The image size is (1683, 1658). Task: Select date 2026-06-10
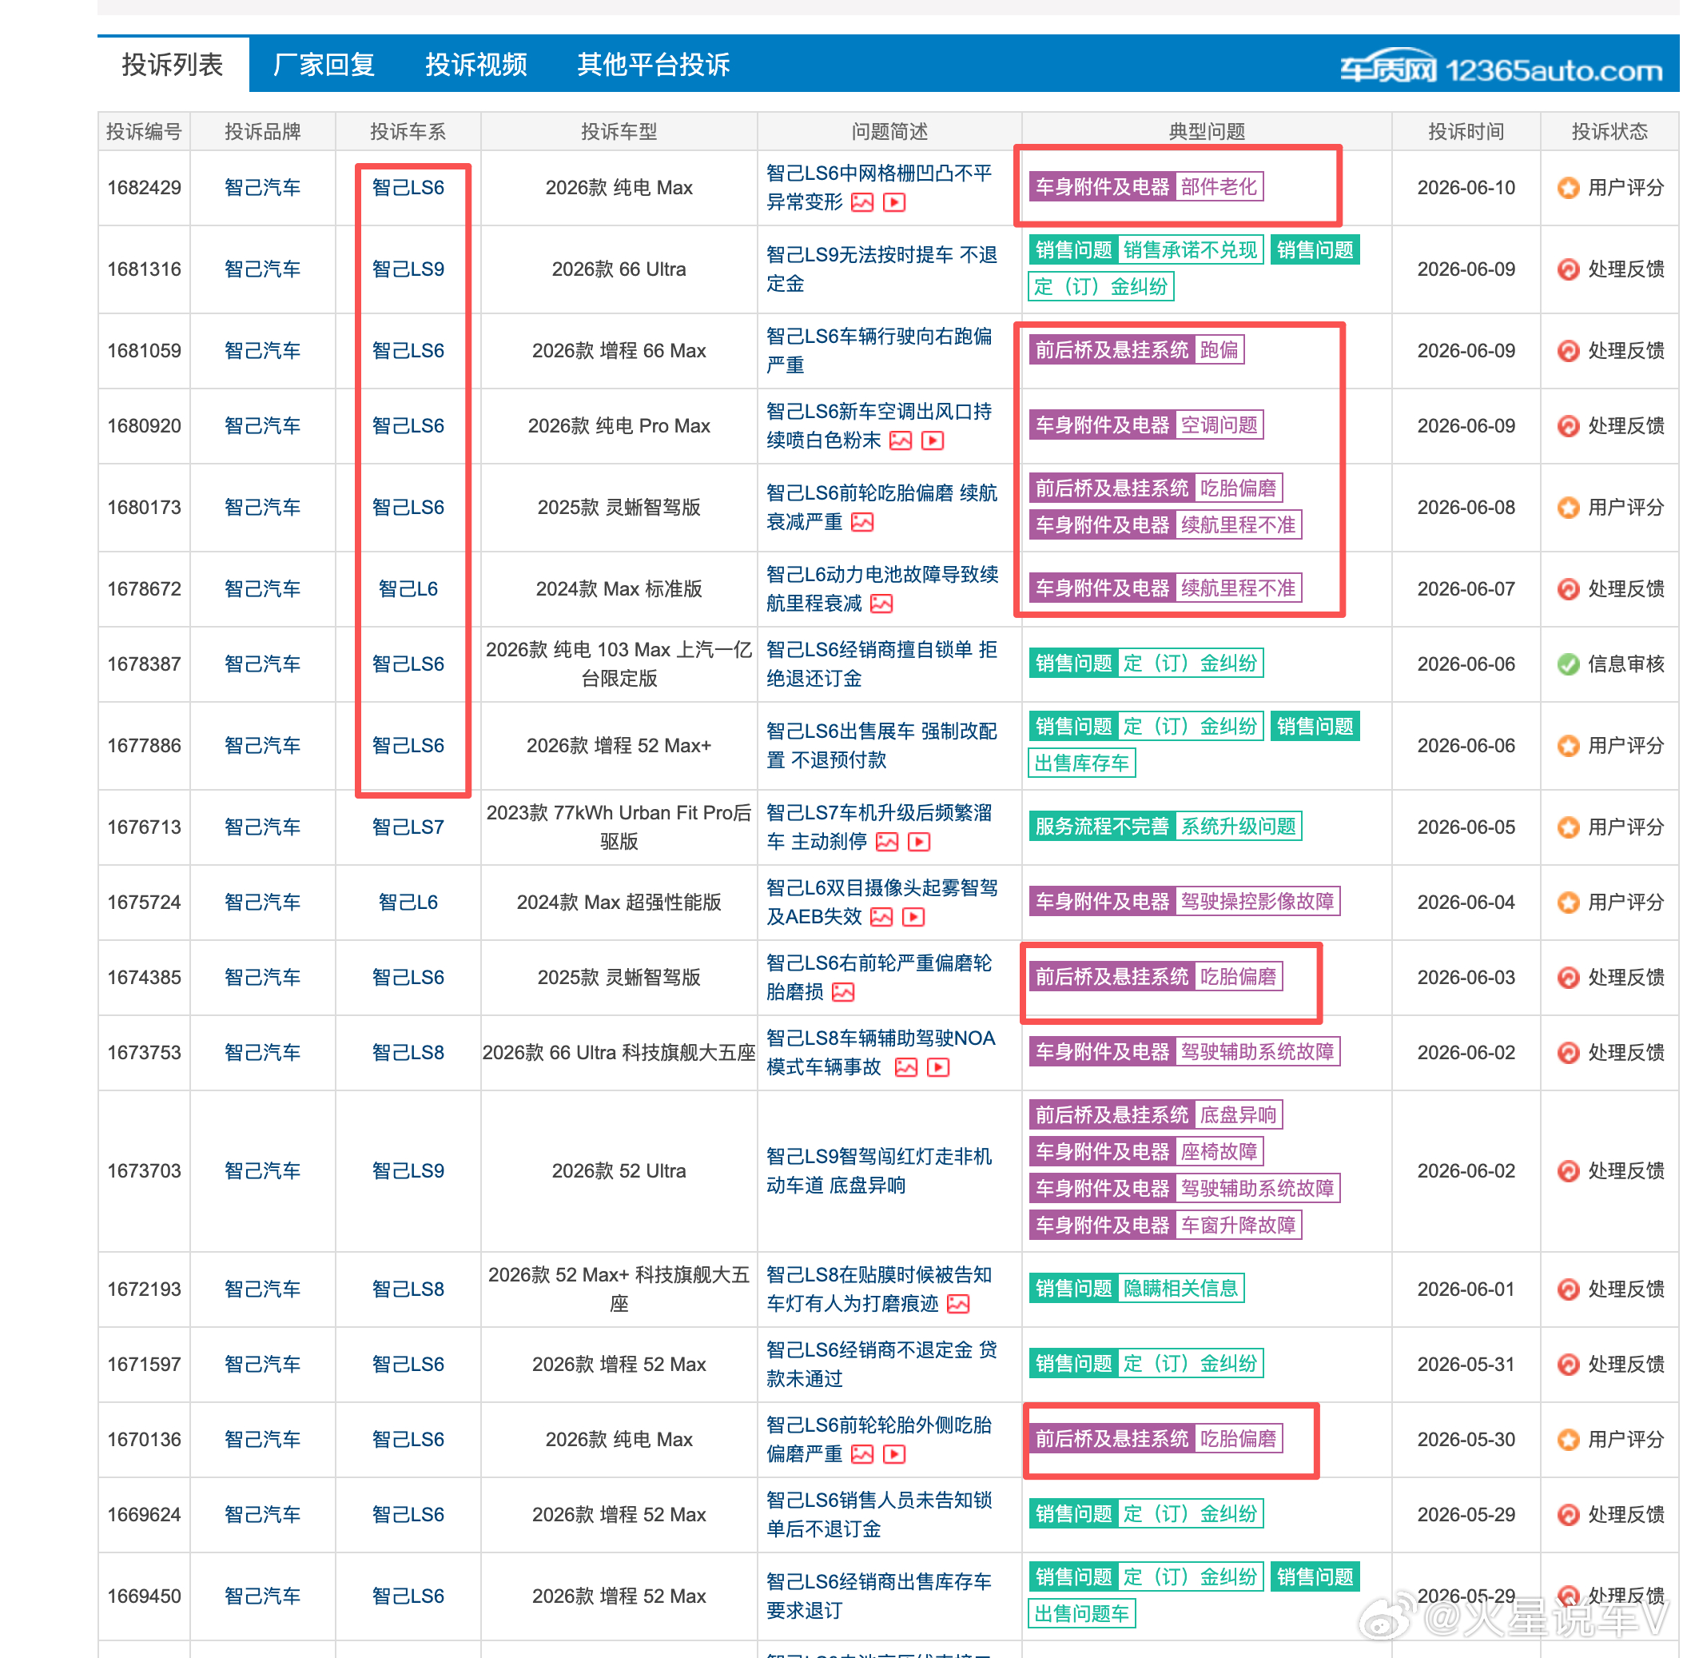(1466, 188)
